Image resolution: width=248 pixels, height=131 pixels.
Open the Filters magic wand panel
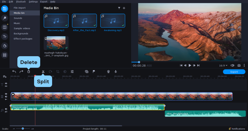(4, 18)
